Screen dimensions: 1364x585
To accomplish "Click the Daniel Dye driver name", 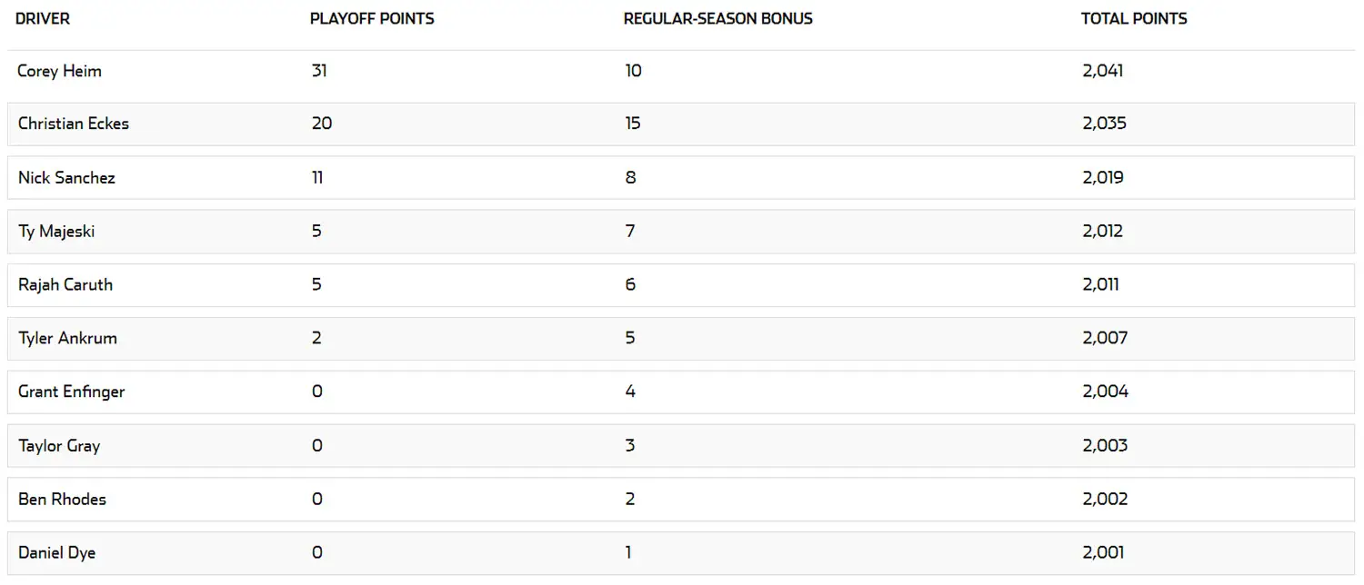I will [x=56, y=552].
